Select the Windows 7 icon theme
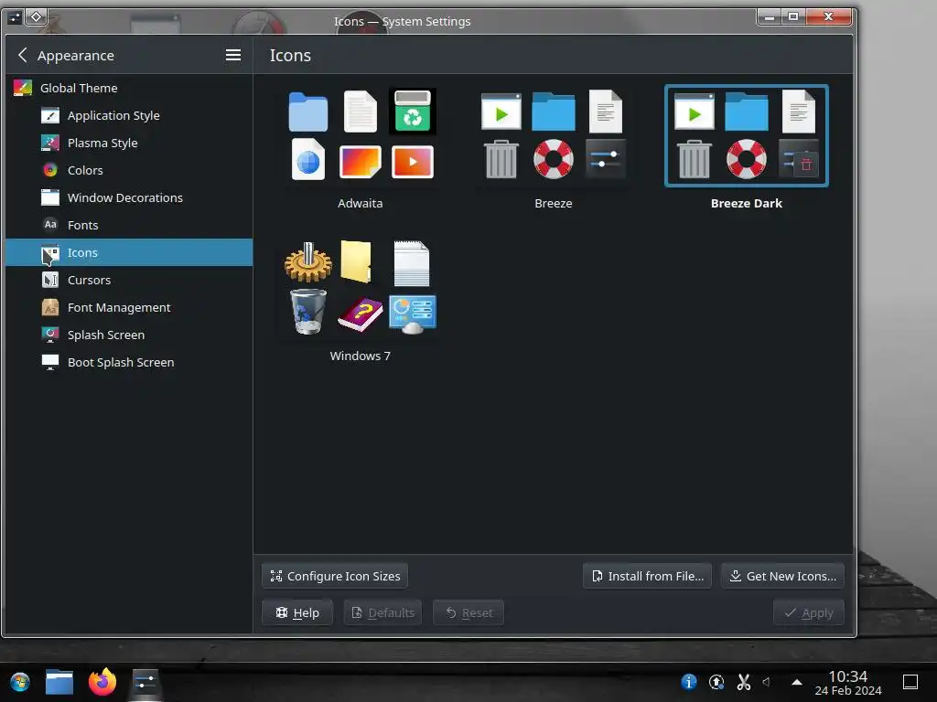937x702 pixels. click(x=360, y=302)
